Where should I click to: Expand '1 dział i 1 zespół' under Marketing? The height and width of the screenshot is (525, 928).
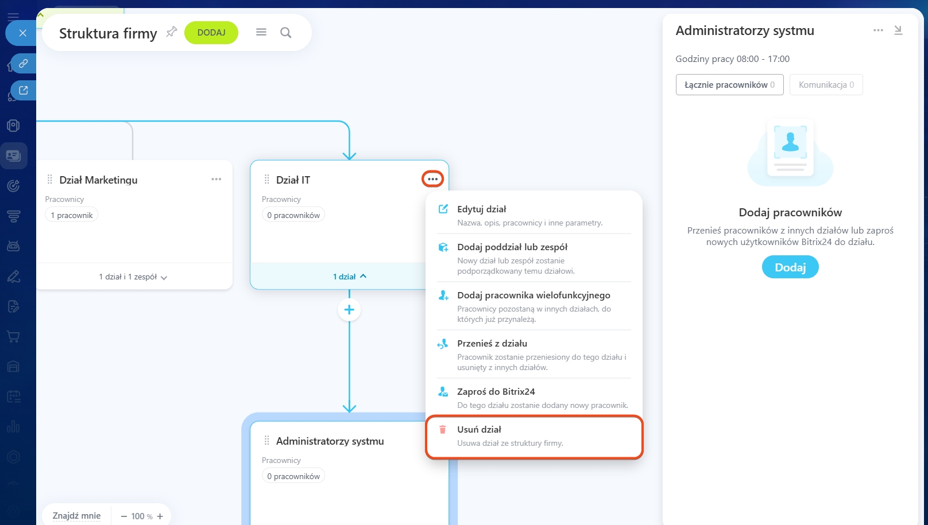click(133, 277)
